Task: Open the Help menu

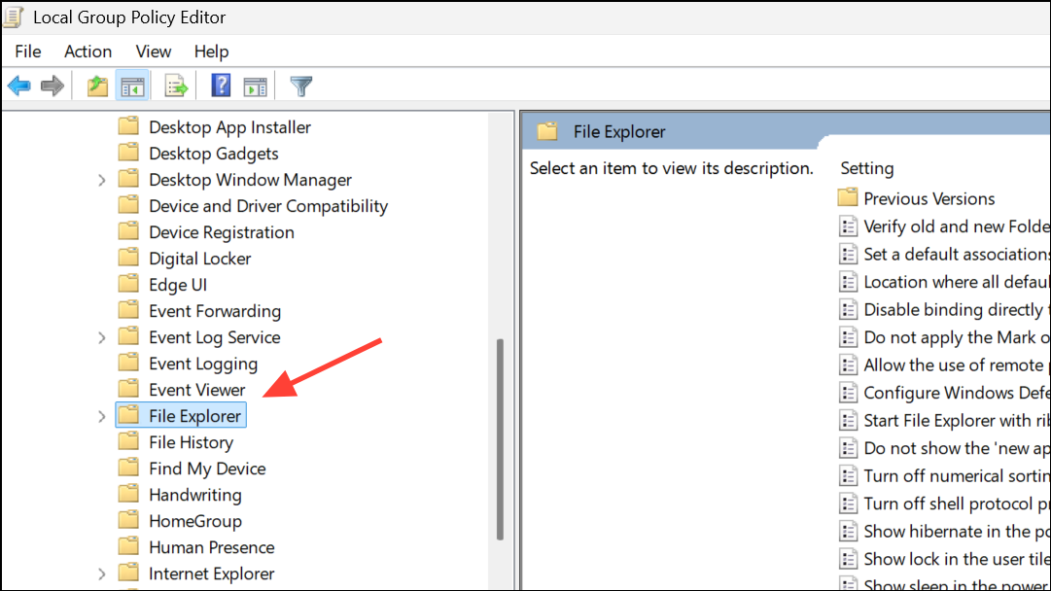Action: [211, 52]
